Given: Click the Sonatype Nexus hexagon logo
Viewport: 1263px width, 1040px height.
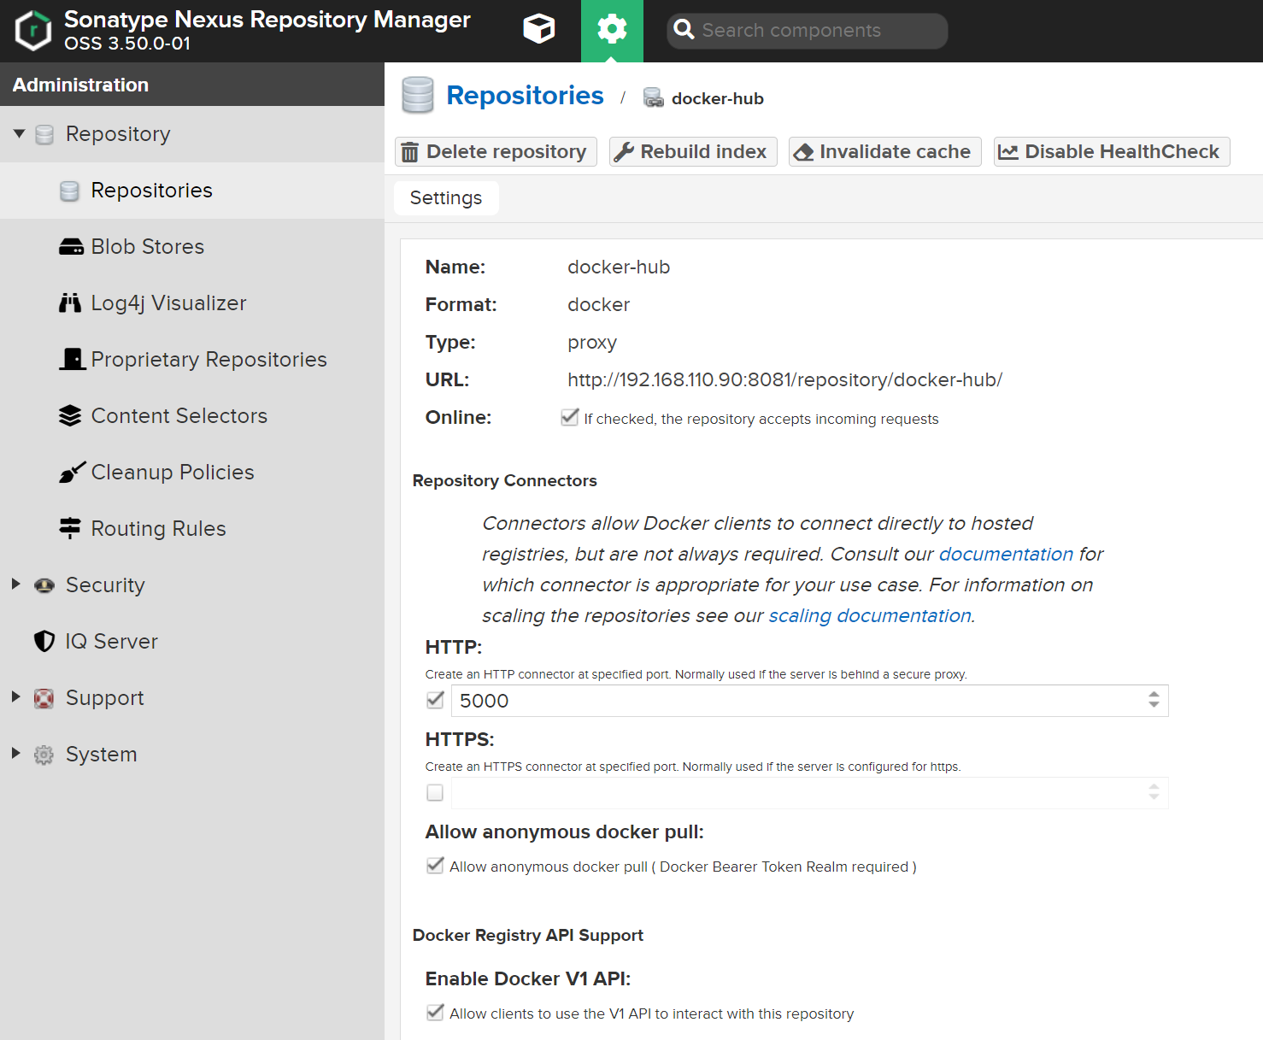Looking at the screenshot, I should 33,31.
